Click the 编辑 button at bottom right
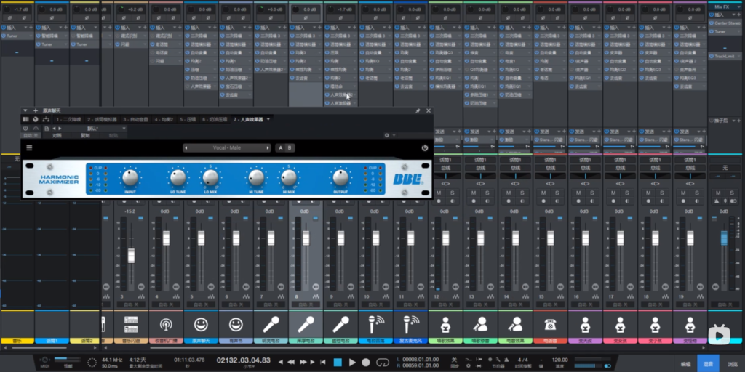Viewport: 745px width, 372px height. pyautogui.click(x=685, y=363)
